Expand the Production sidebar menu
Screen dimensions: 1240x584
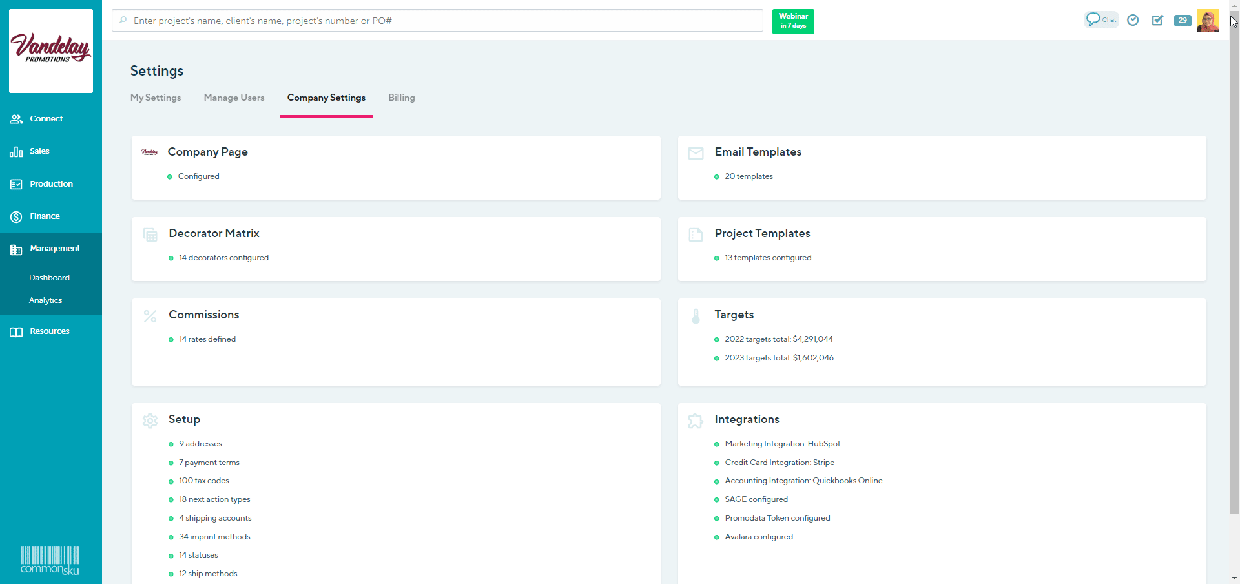click(x=51, y=184)
